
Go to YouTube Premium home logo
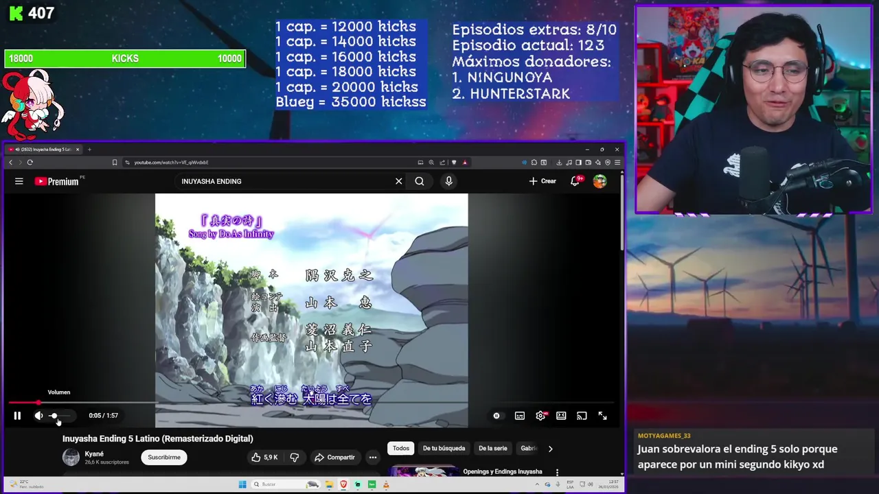(x=58, y=181)
